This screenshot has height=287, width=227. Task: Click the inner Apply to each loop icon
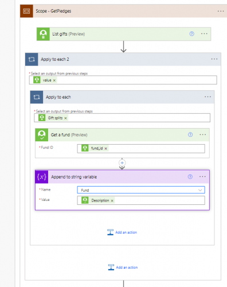[37, 97]
